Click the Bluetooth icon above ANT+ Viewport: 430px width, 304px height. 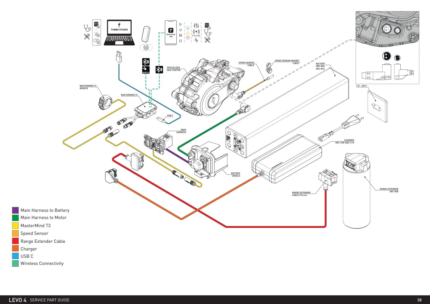146,62
